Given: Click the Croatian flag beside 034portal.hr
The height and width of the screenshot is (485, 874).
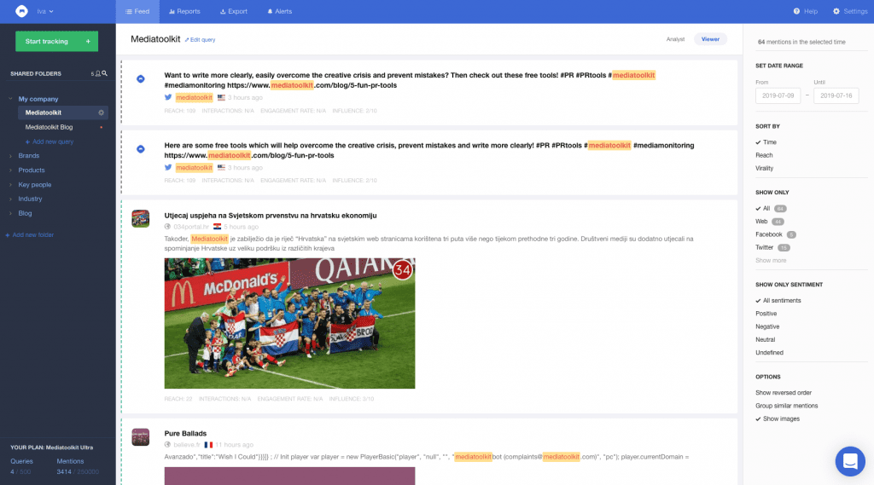Looking at the screenshot, I should point(218,227).
